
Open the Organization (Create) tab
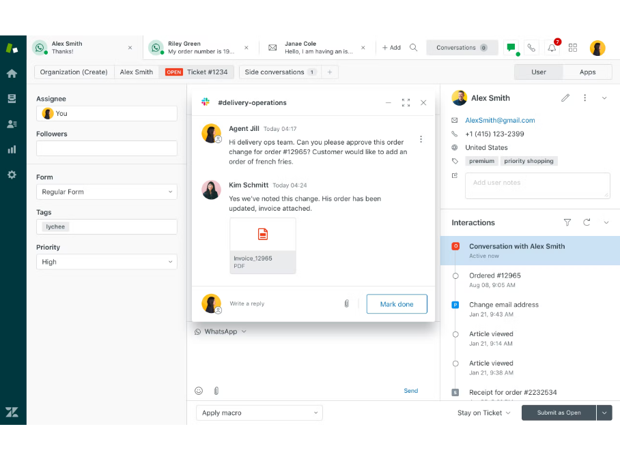tap(74, 72)
